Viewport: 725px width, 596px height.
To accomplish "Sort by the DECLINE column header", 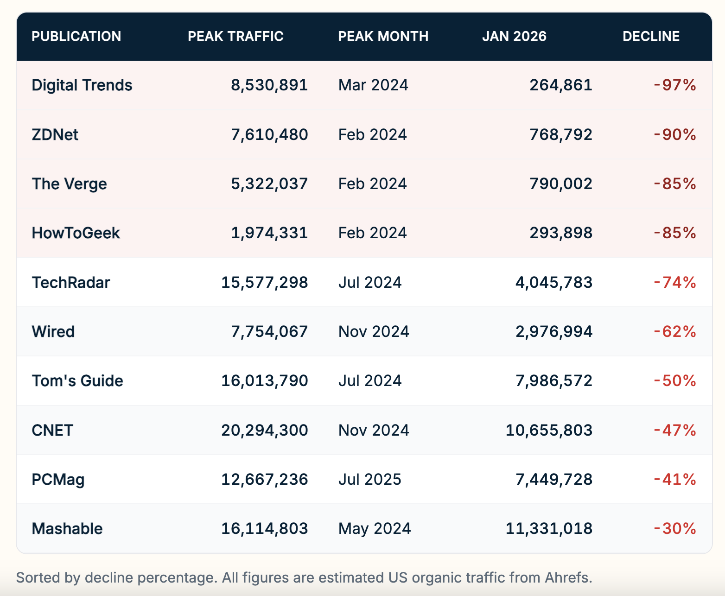I will (x=651, y=36).
